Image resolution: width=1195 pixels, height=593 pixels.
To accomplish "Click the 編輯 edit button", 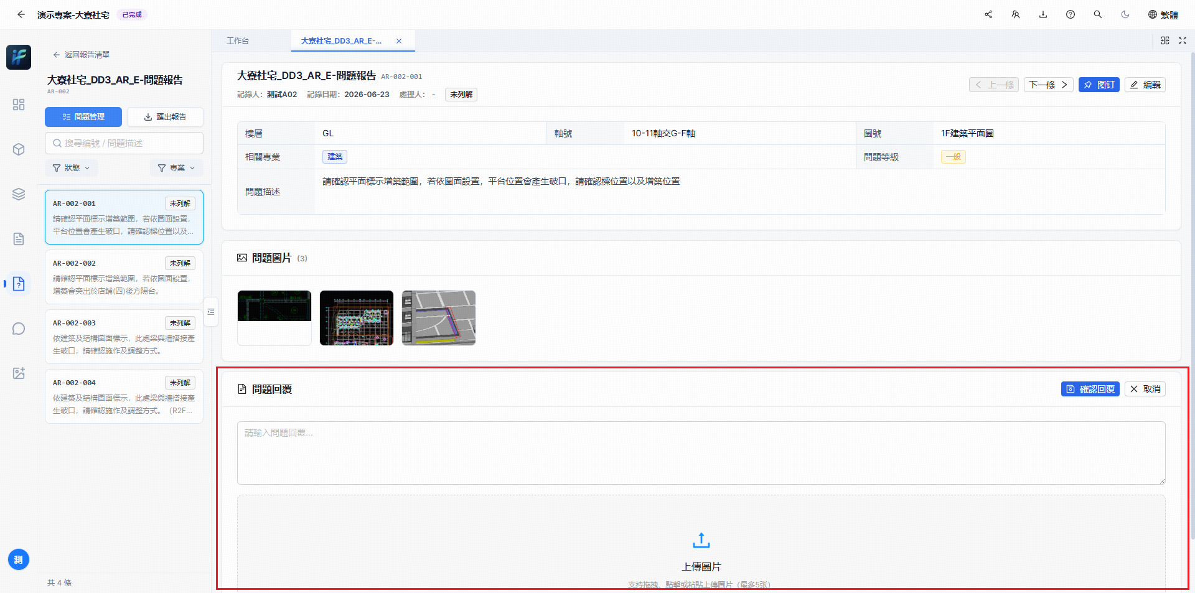I will pyautogui.click(x=1145, y=85).
